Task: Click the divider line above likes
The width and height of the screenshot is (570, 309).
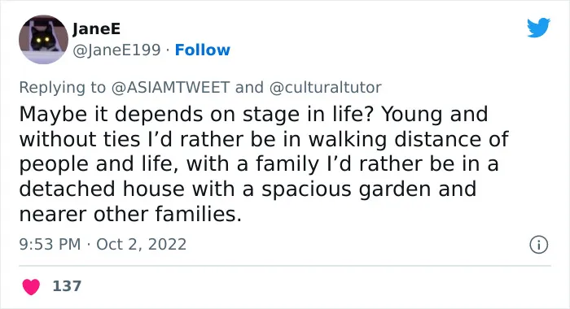Action: pyautogui.click(x=285, y=266)
